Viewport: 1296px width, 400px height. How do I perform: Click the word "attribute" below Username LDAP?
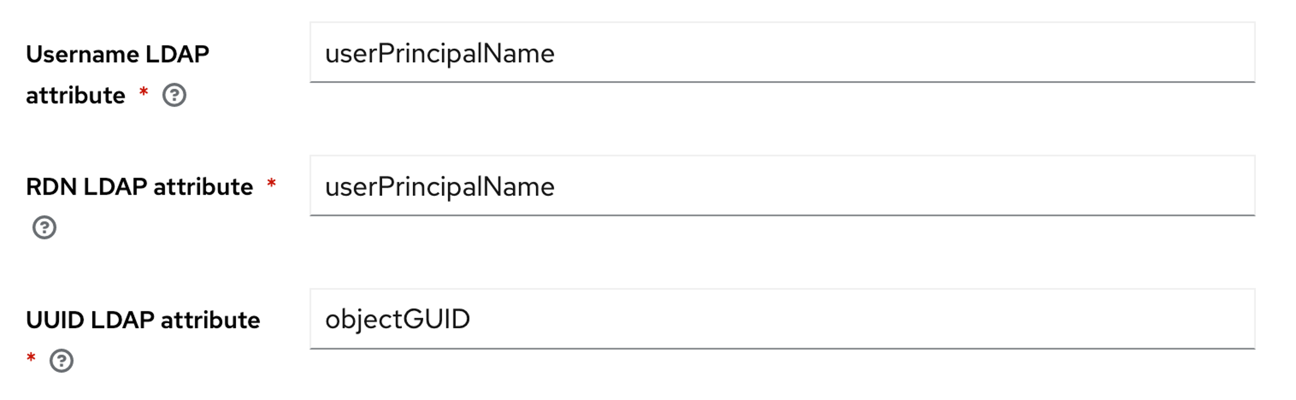[x=75, y=95]
